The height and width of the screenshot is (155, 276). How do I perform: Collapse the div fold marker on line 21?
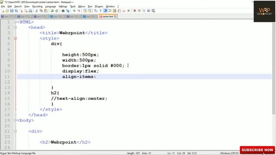pyautogui.click(x=16, y=131)
